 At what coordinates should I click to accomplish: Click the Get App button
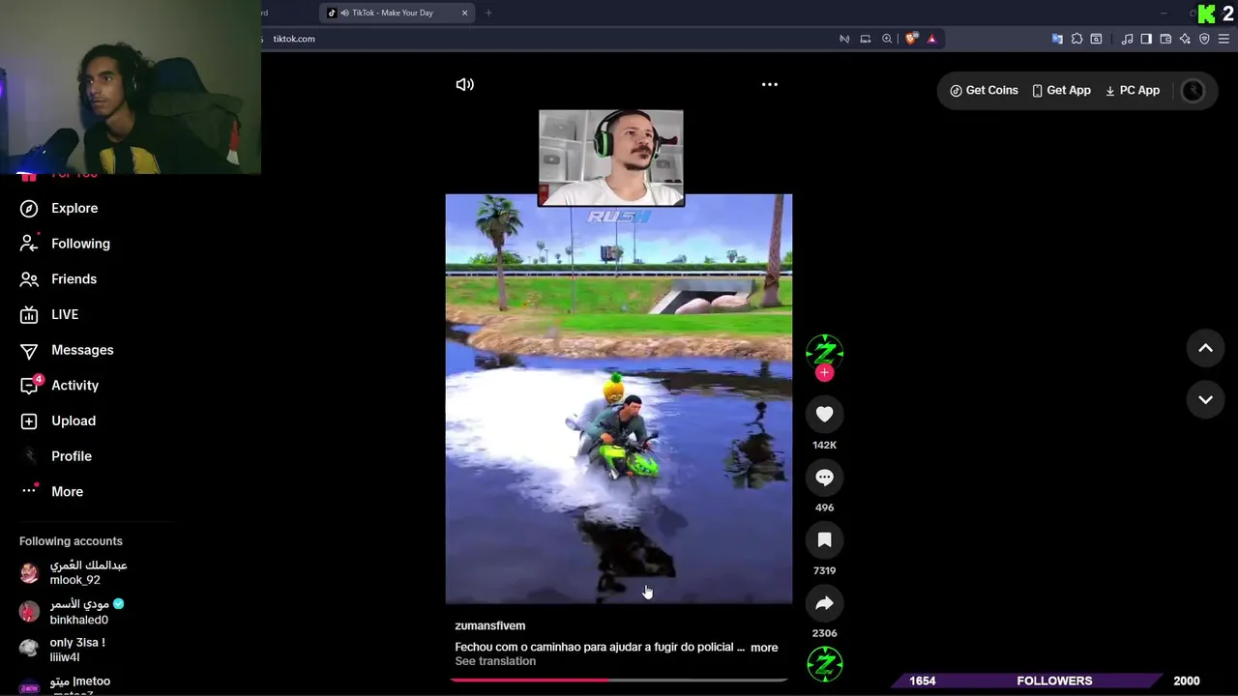click(x=1061, y=90)
